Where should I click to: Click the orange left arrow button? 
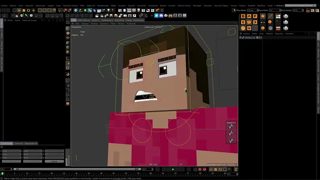(x=243, y=22)
